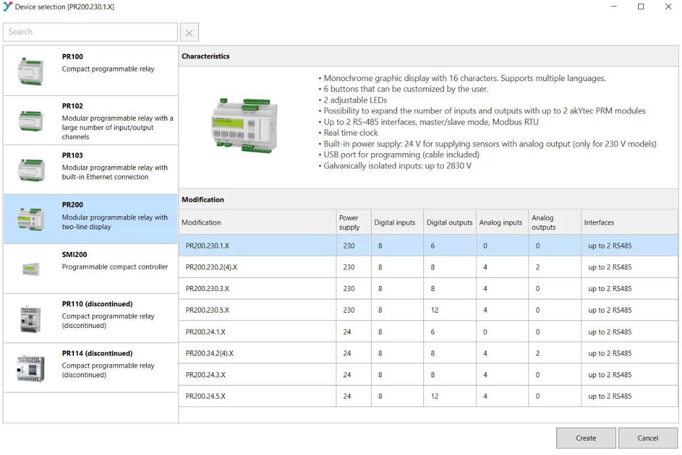
Task: Choose the PR200.230.3.X modification row
Action: pos(257,289)
